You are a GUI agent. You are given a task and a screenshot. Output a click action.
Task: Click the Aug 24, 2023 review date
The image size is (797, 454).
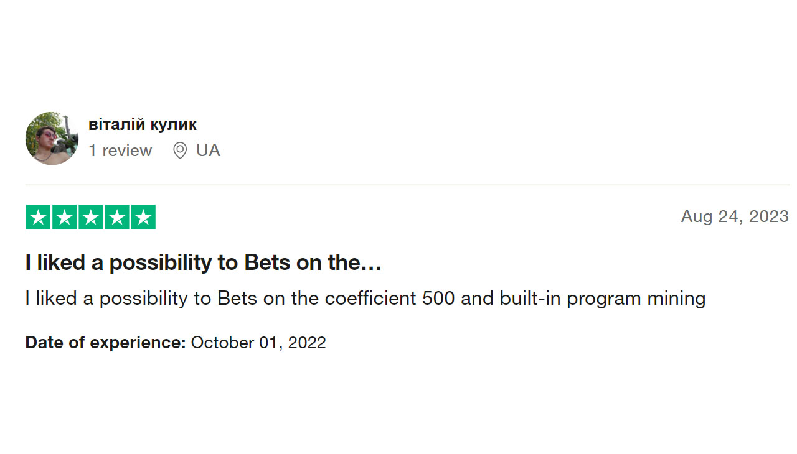pos(735,216)
